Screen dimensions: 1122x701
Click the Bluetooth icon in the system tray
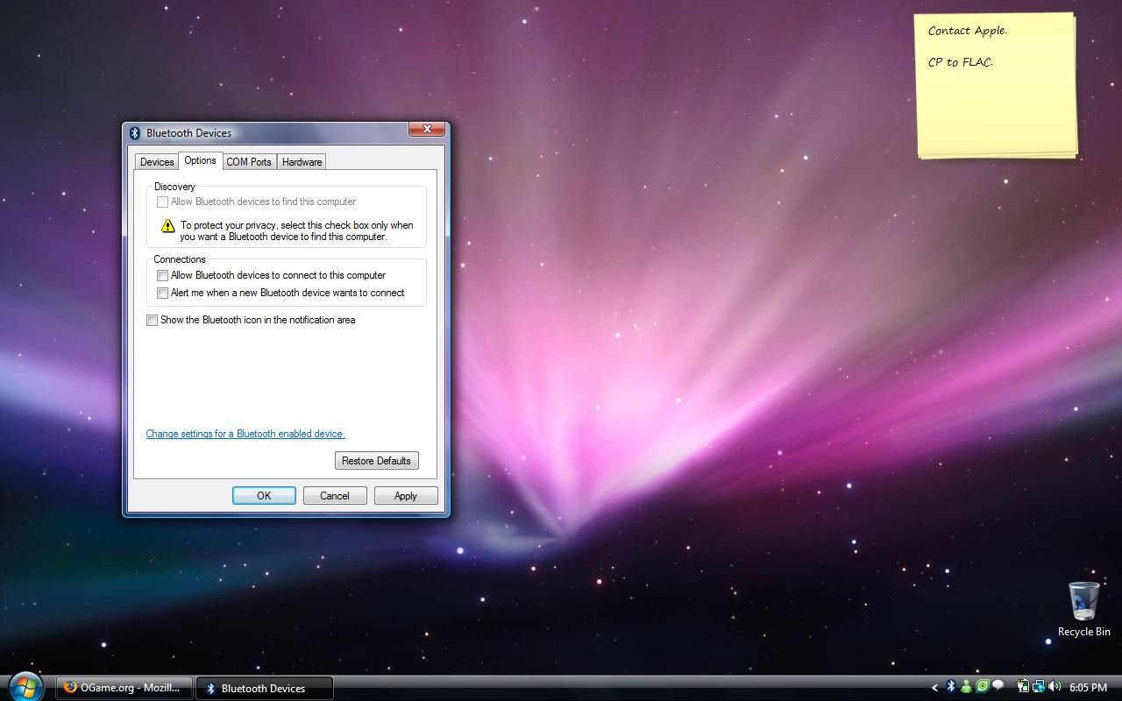(949, 689)
